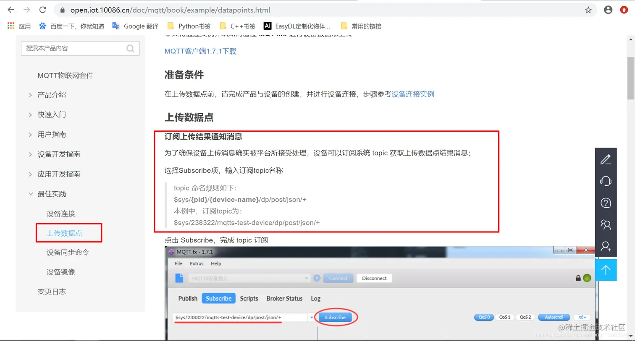Go back using the browser back arrow
Viewport: 635px width, 341px height.
click(11, 10)
